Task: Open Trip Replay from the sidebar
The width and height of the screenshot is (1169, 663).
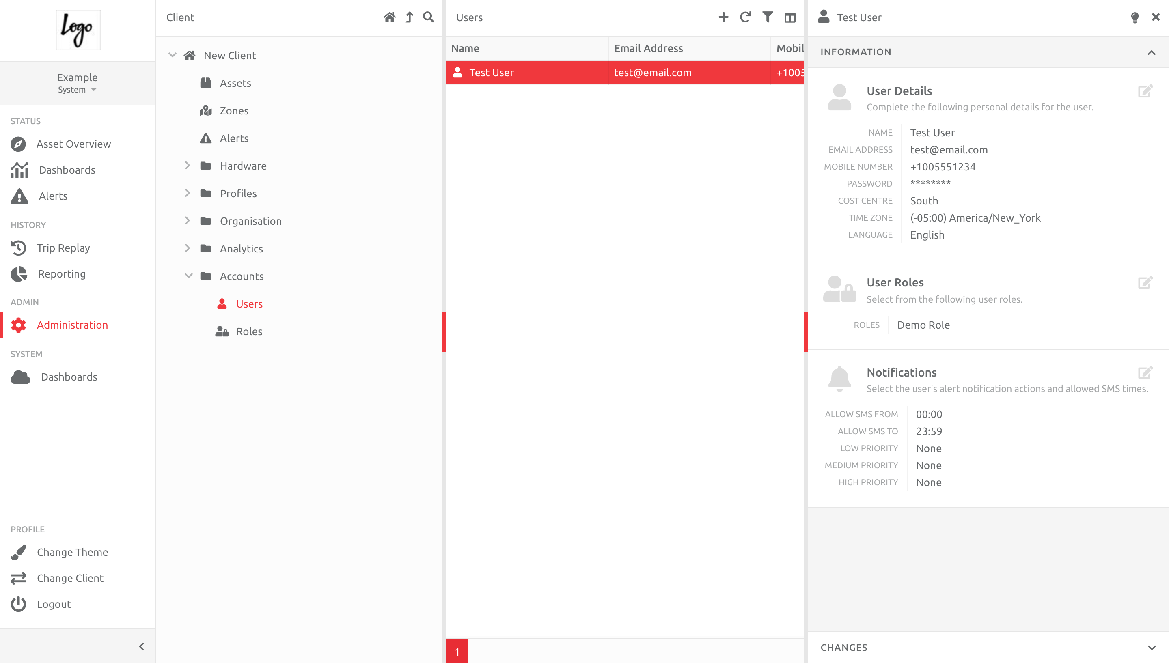Action: 63,248
